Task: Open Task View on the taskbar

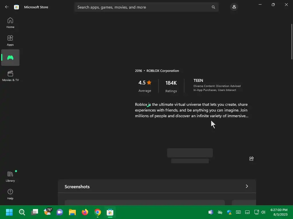Action: pyautogui.click(x=35, y=212)
